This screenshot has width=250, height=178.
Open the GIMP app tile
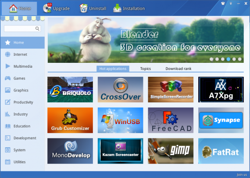coord(171,151)
